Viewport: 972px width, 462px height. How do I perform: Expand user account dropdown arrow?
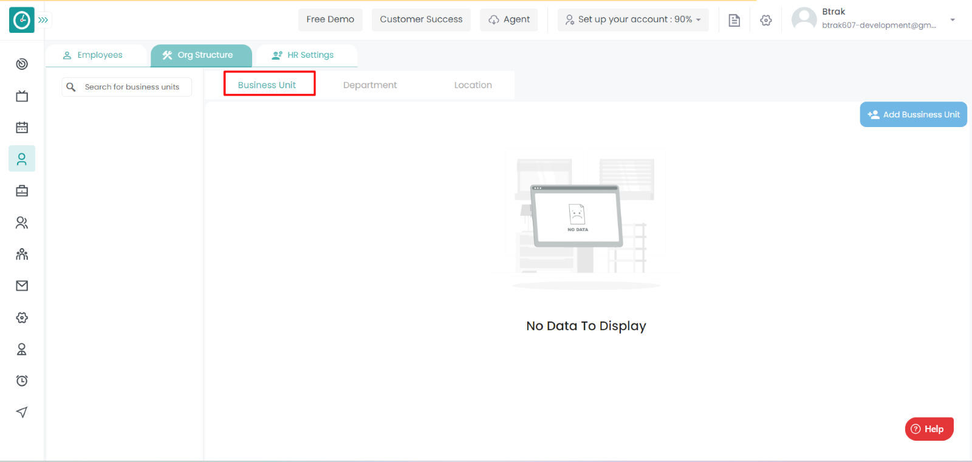tap(953, 19)
